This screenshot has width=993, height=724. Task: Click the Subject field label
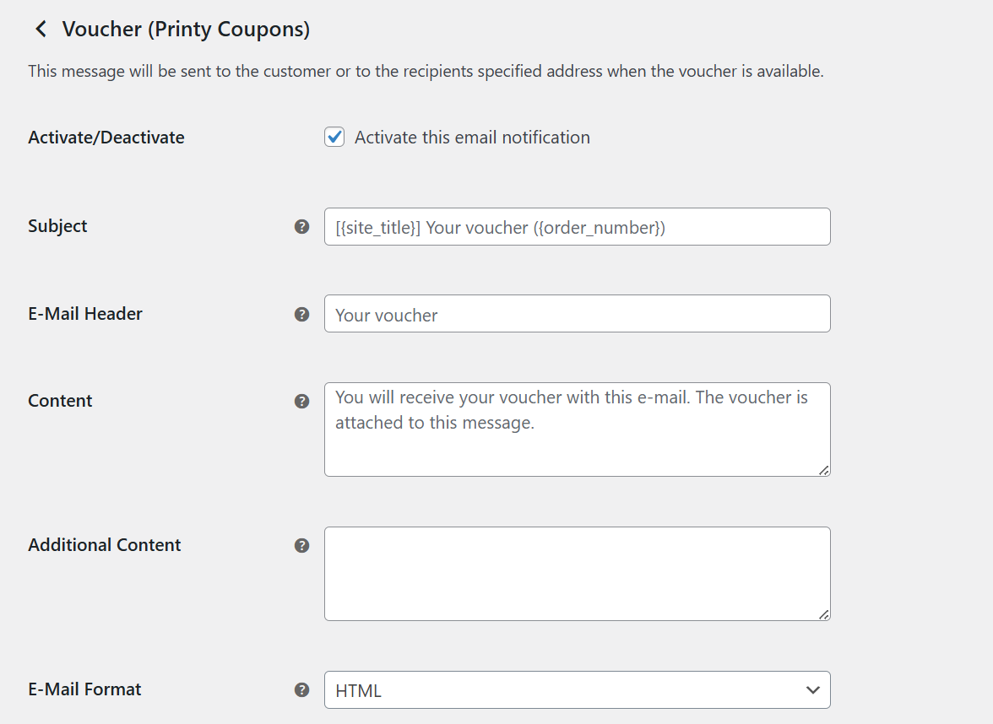[x=57, y=226]
